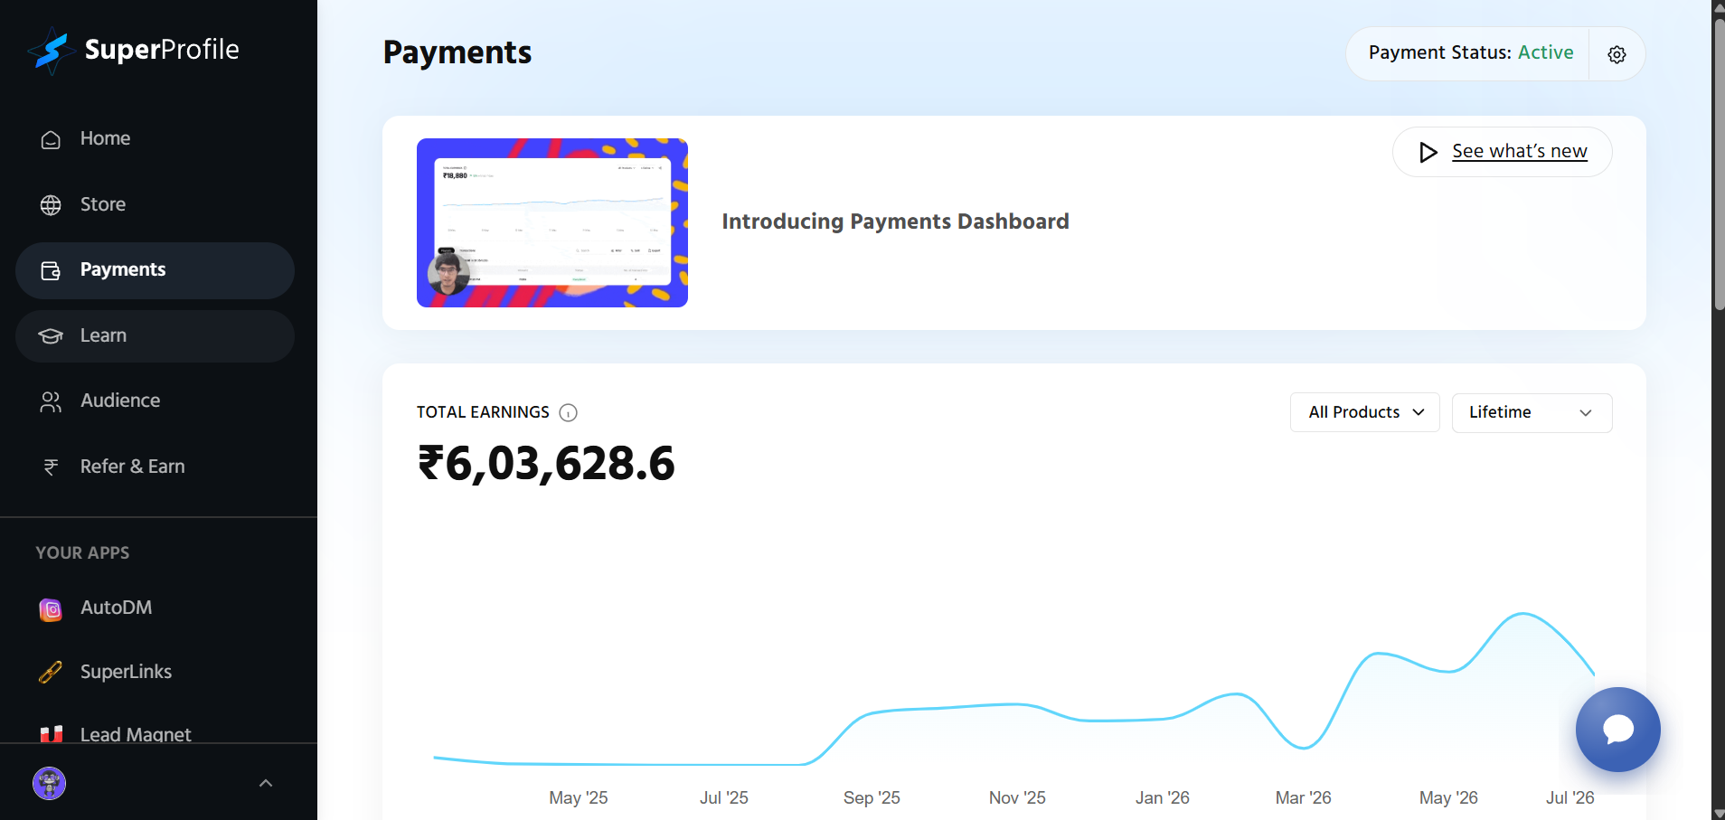The image size is (1725, 820).
Task: Click the user avatar in sidebar
Action: 50,783
